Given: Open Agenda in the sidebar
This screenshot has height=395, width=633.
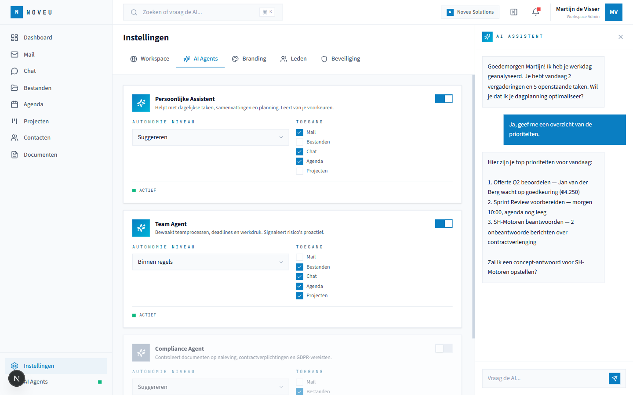Looking at the screenshot, I should click(33, 104).
